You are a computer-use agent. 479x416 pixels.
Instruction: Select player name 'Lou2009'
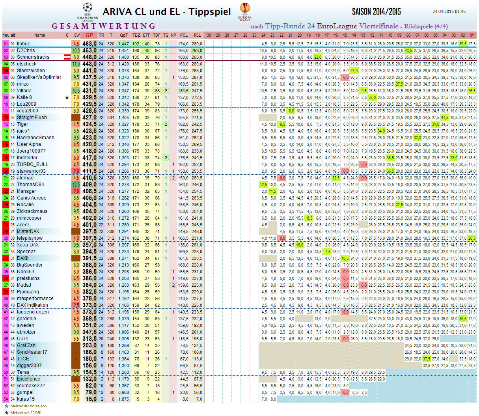(x=26, y=104)
